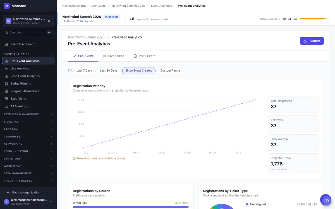Switch to the Pre-Event tab
Viewport: 335px width, 209px height.
[x=83, y=56]
